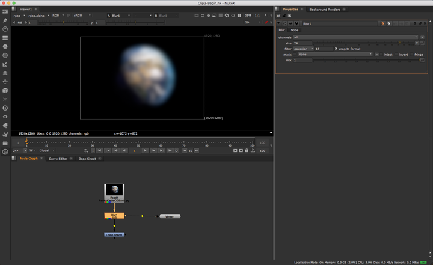The image size is (433, 265).
Task: Open the gaussian filter dropdown
Action: coord(303,49)
